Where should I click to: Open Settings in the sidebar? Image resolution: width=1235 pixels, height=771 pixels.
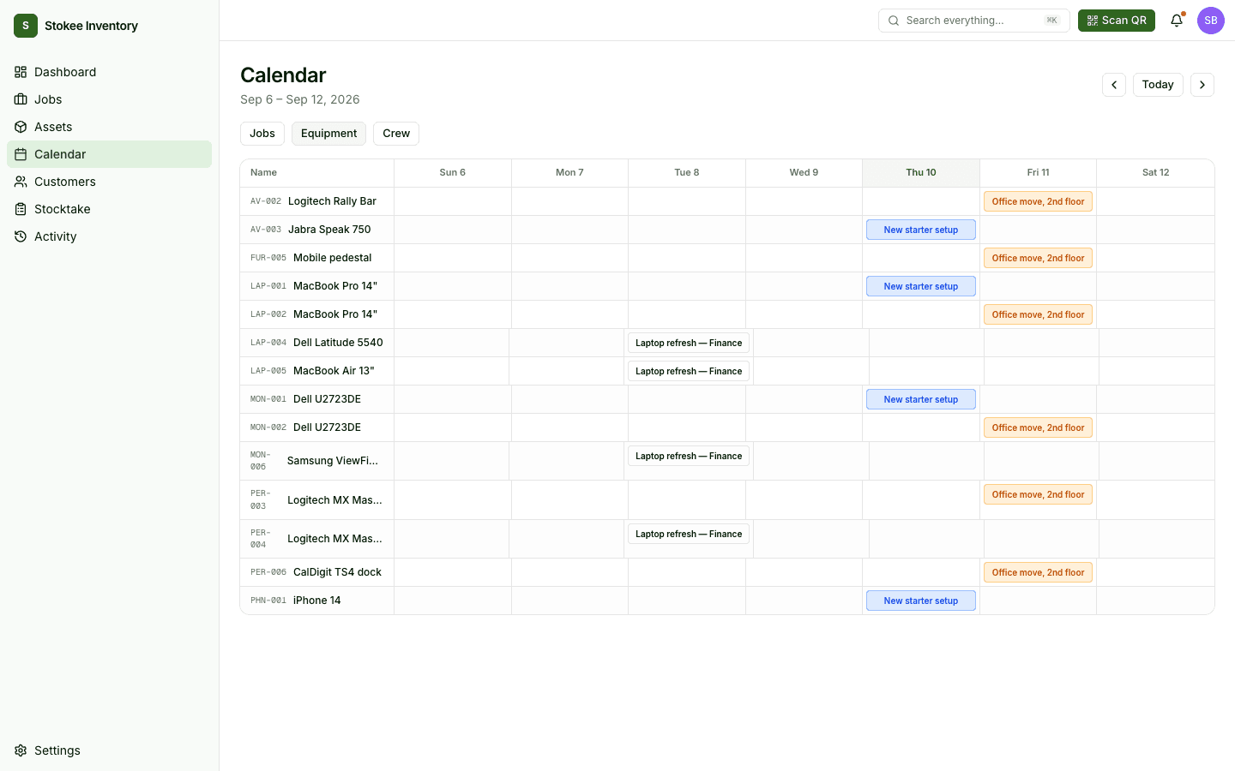(x=109, y=750)
